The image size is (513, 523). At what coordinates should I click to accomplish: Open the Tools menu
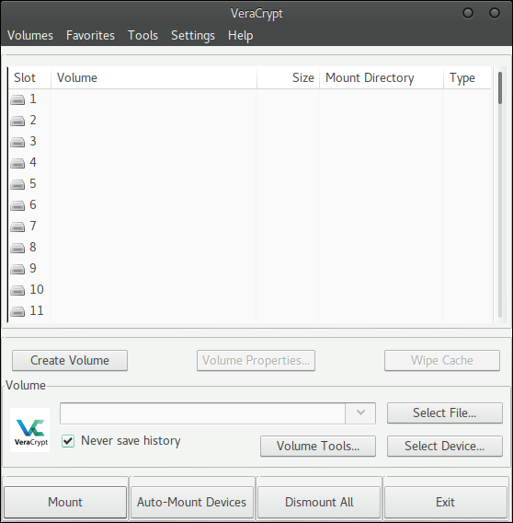pos(142,35)
